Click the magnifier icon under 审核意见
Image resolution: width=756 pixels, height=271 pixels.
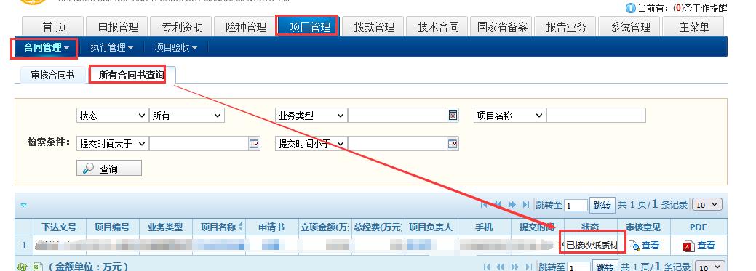(x=634, y=246)
